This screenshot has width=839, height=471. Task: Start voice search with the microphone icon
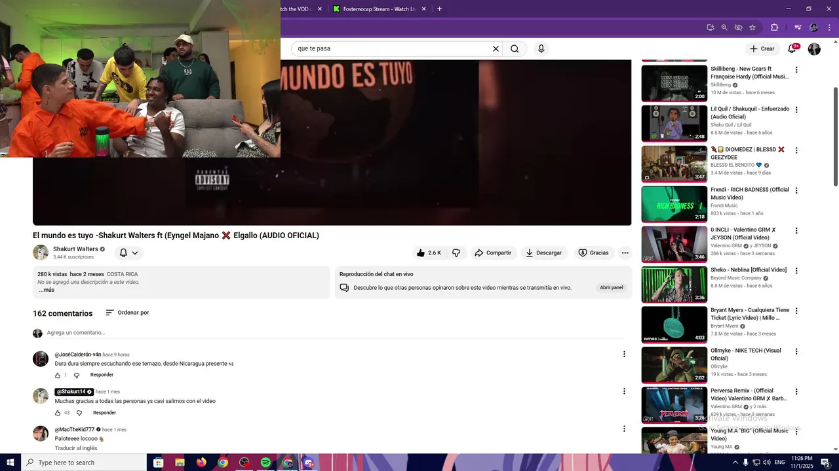click(541, 48)
